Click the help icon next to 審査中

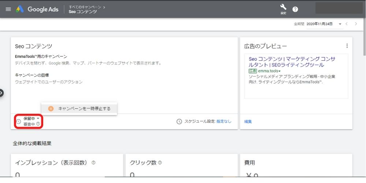point(38,124)
